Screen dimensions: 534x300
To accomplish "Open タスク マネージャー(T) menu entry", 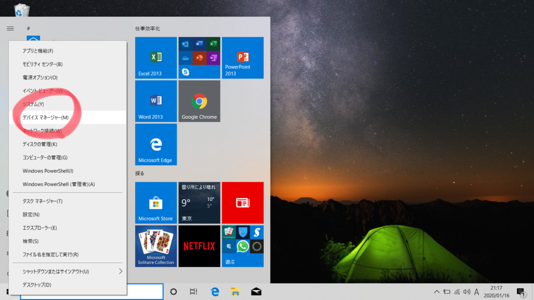I will pyautogui.click(x=43, y=201).
